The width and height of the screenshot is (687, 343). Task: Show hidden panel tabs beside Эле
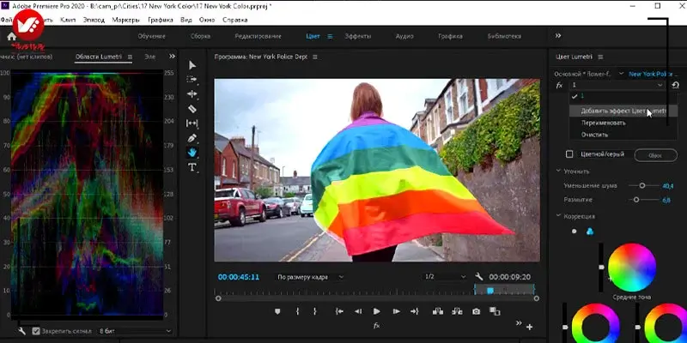click(x=172, y=57)
